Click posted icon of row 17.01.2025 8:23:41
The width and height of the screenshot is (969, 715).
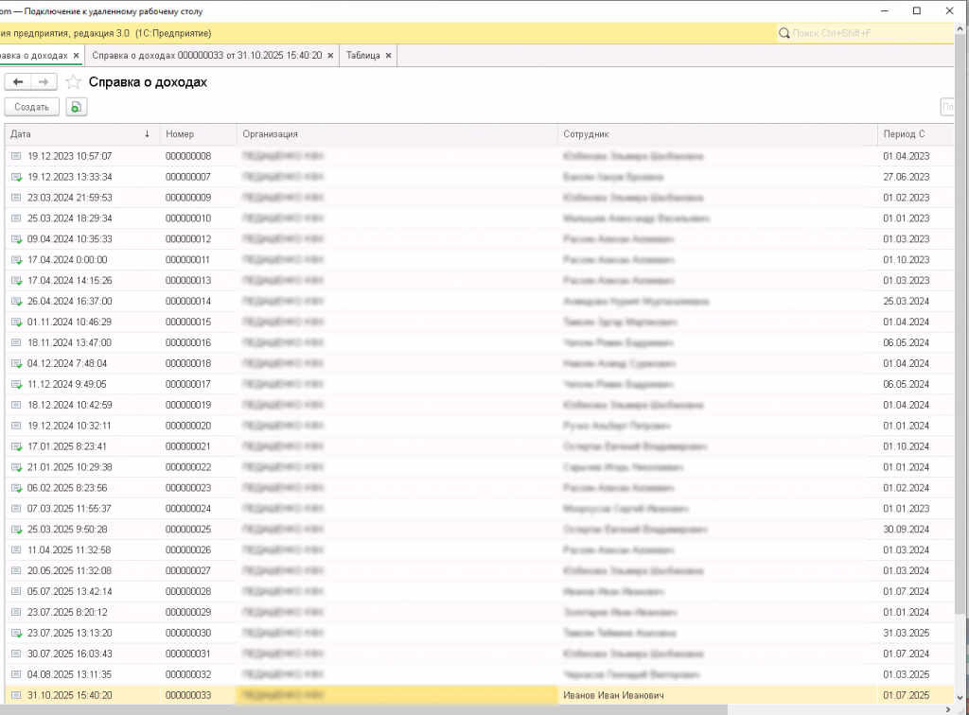click(x=17, y=446)
